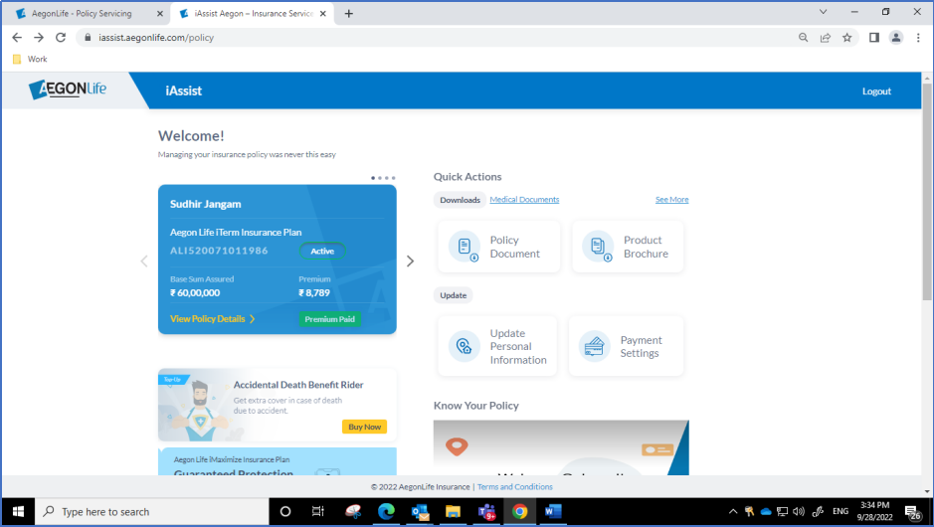934x527 pixels.
Task: Bookmark this page using the star icon
Action: [846, 38]
